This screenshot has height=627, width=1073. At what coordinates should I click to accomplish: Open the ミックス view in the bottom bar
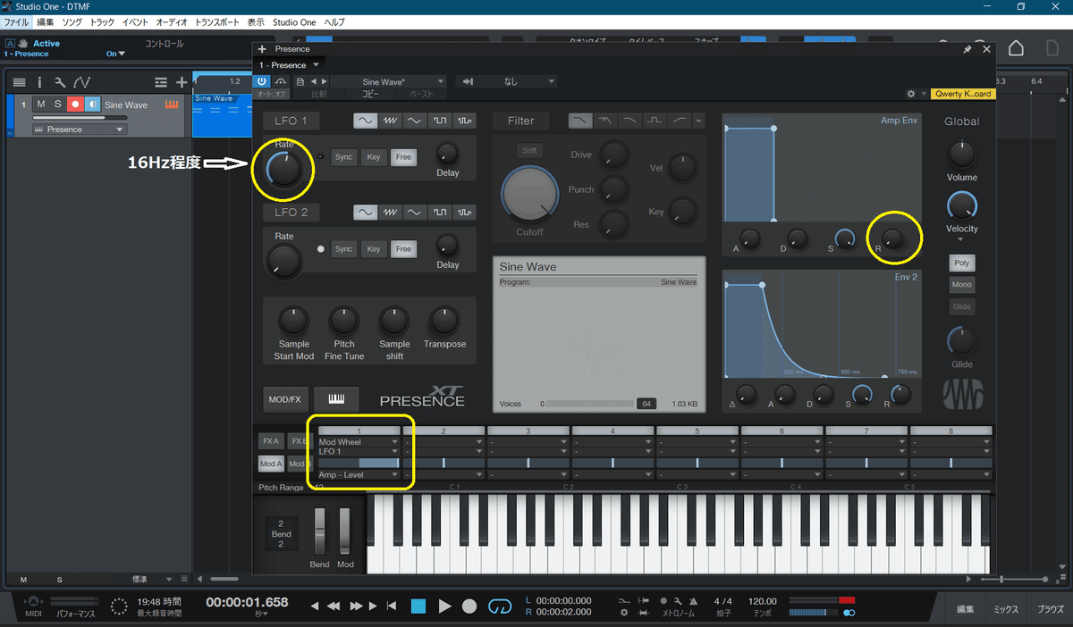1006,609
